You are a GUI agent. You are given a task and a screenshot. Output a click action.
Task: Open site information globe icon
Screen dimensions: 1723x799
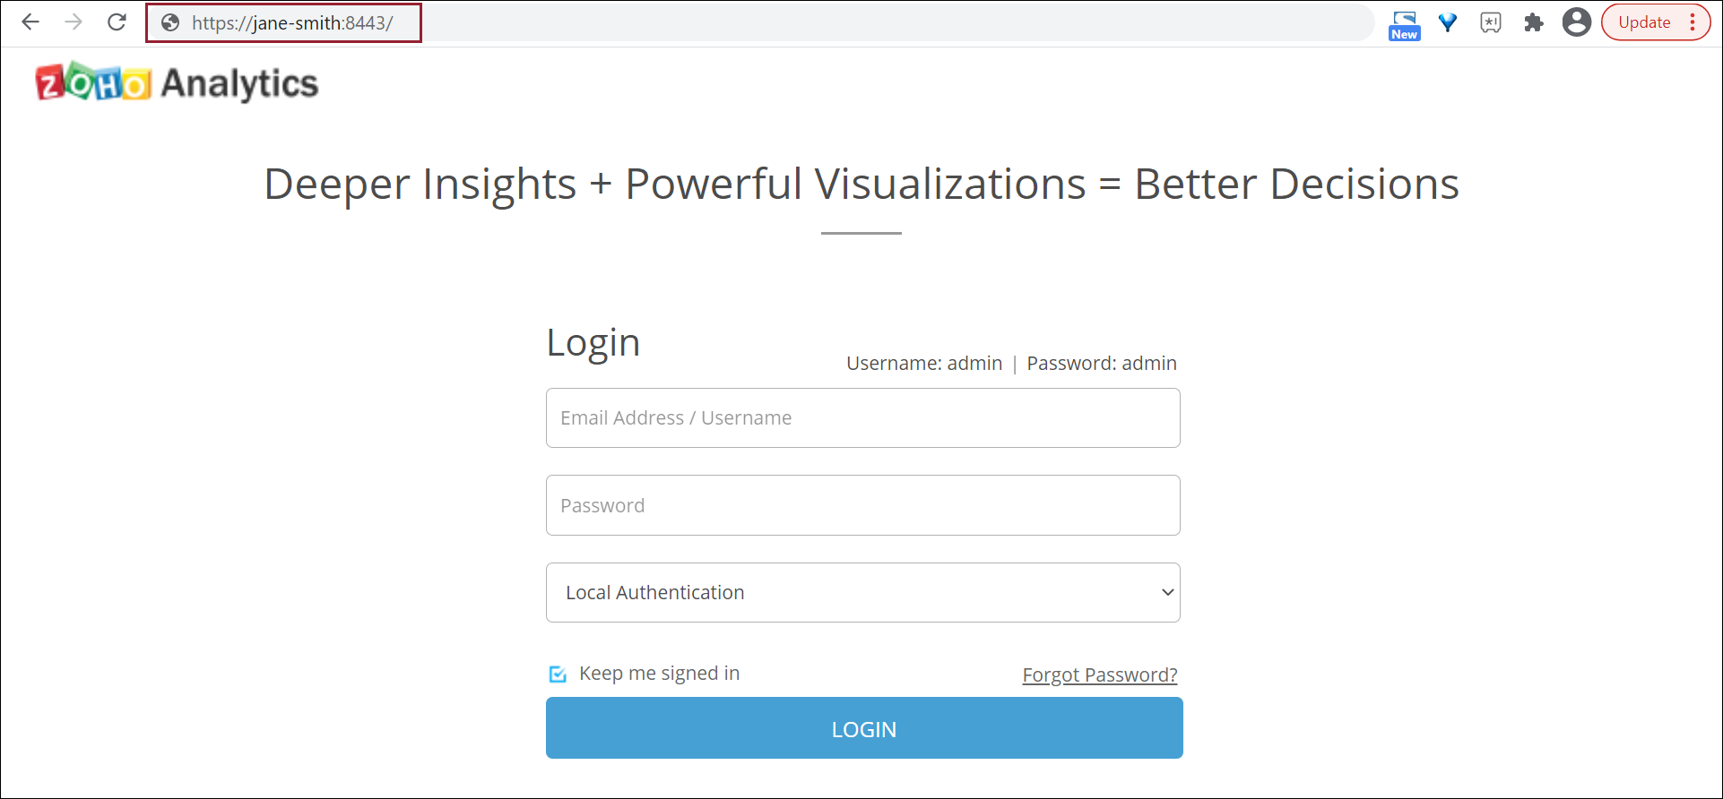[x=170, y=23]
